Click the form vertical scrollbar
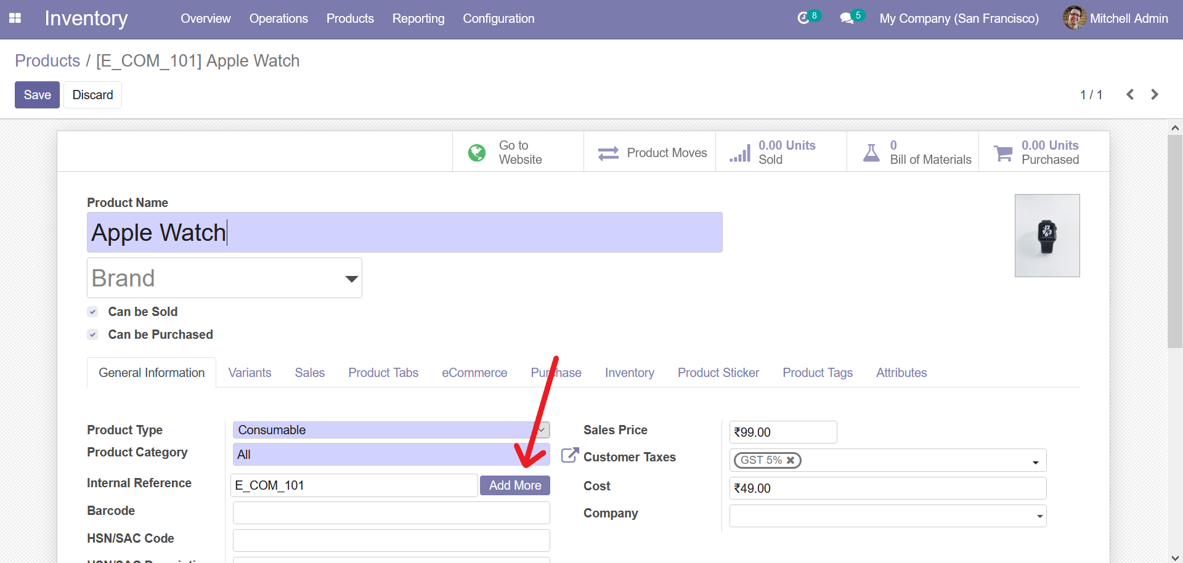 coord(1175,241)
